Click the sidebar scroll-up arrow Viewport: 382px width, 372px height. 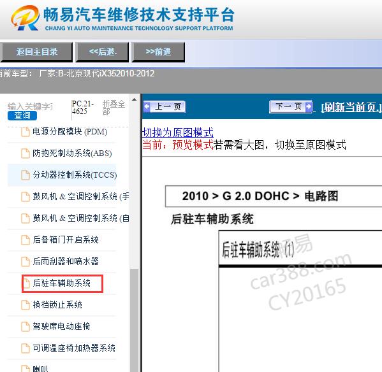134,99
